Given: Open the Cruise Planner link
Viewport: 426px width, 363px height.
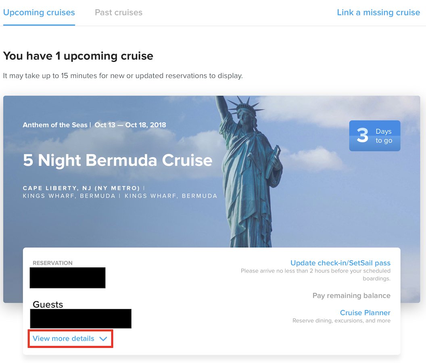Looking at the screenshot, I should (x=365, y=313).
